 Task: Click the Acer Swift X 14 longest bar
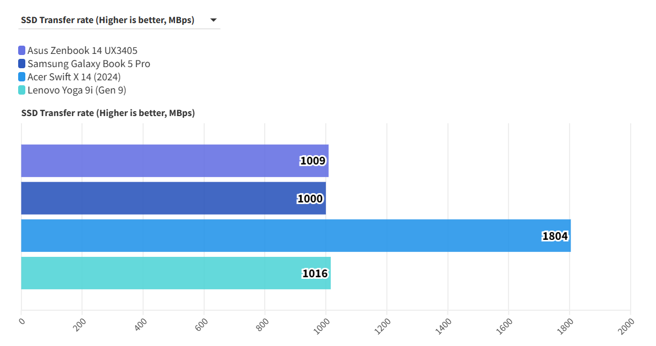tap(275, 235)
